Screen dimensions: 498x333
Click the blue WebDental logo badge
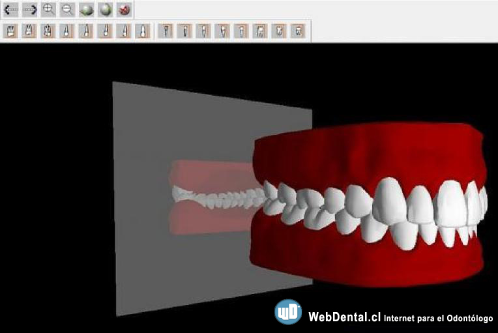[x=287, y=312]
